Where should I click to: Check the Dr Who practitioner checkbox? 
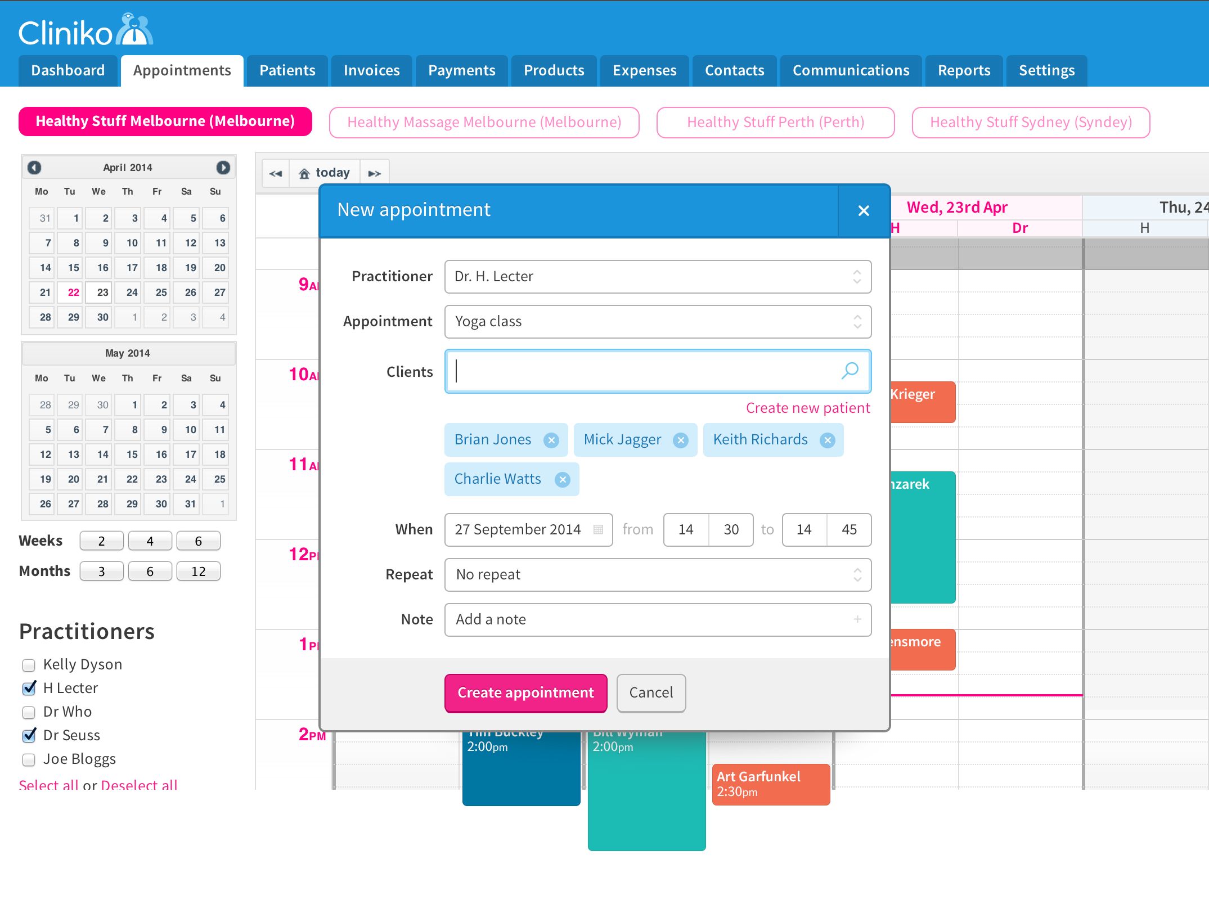pos(29,713)
